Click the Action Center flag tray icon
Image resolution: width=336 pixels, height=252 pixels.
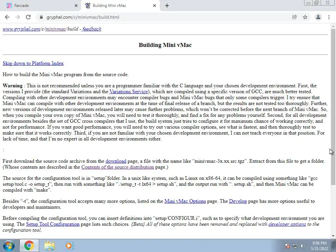(287, 246)
